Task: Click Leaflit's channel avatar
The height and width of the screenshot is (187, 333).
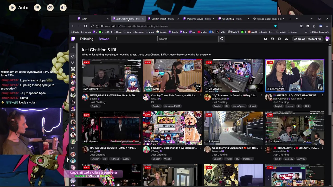Action: (85, 97)
